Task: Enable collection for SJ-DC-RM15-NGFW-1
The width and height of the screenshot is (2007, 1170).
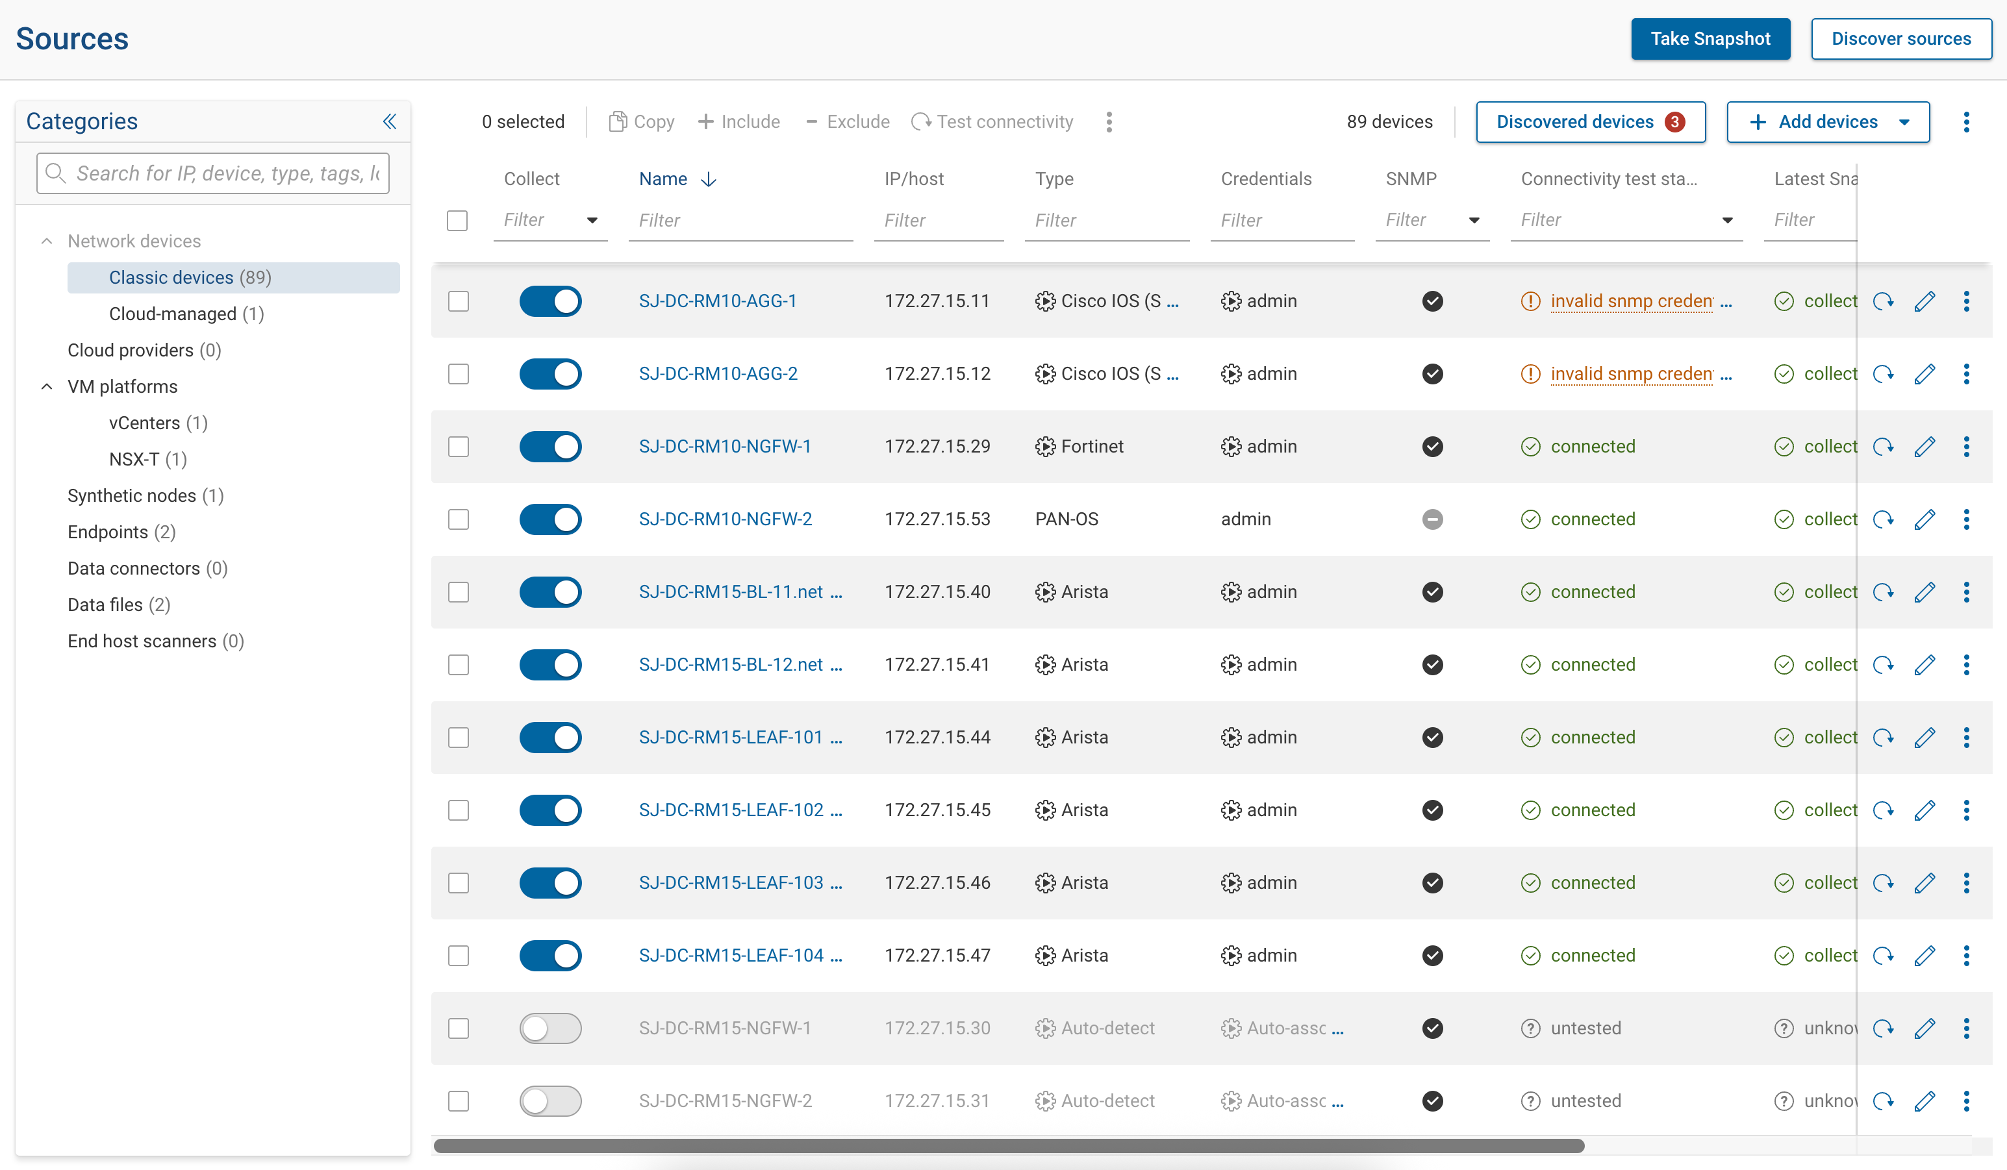Action: pyautogui.click(x=550, y=1028)
